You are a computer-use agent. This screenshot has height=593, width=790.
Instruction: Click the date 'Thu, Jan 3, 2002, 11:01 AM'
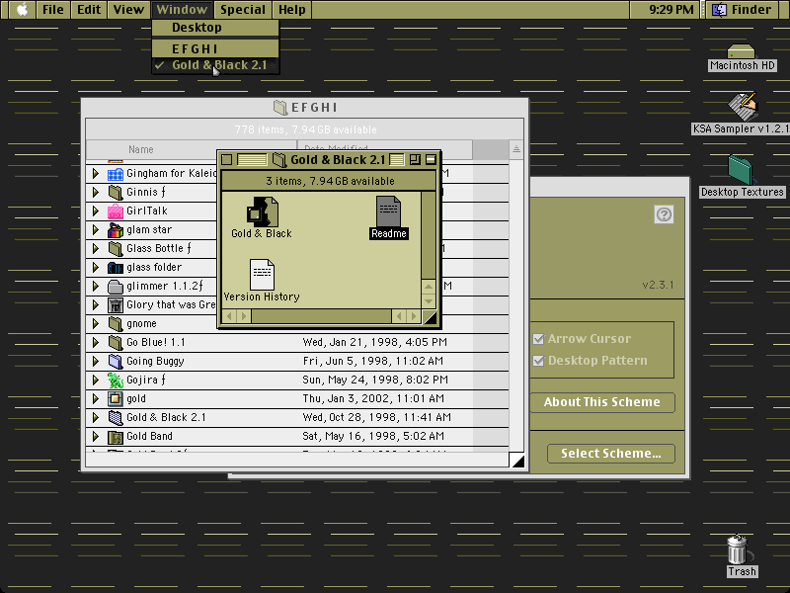[373, 399]
